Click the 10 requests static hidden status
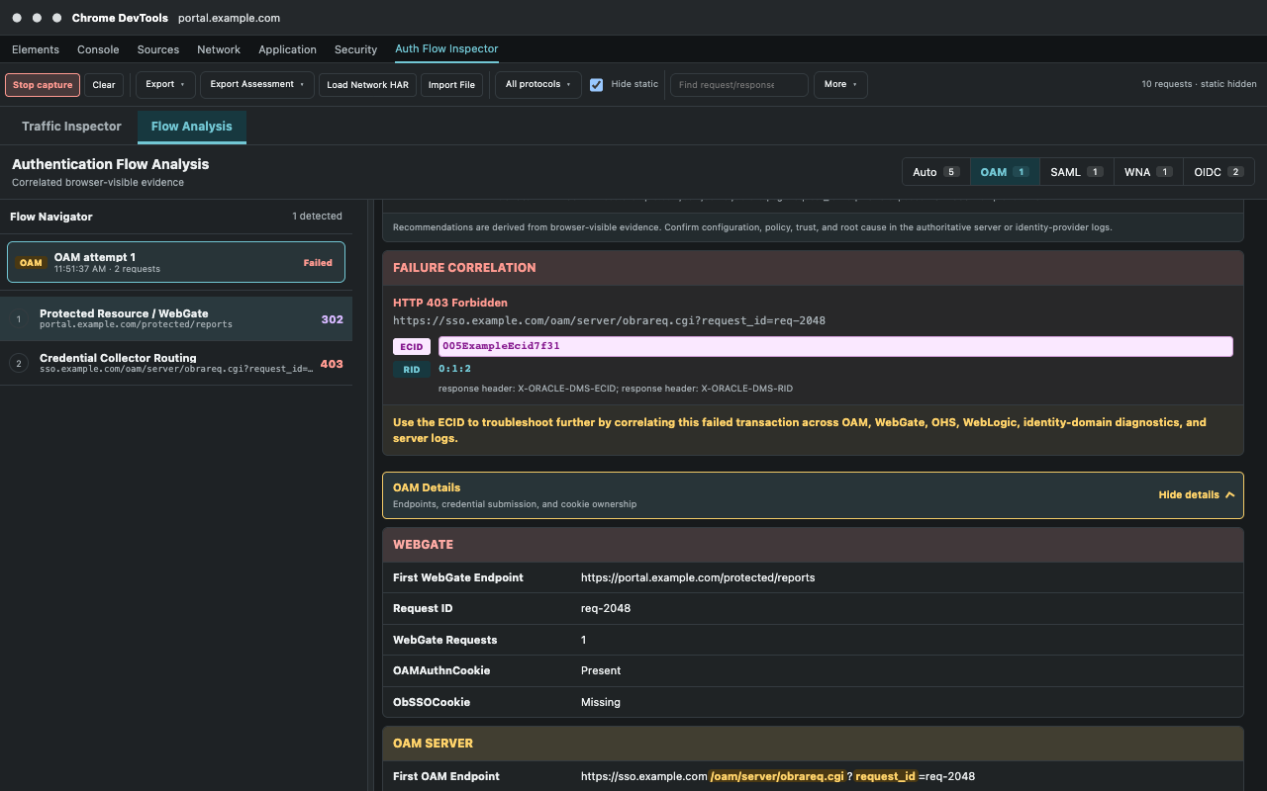 (x=1199, y=84)
